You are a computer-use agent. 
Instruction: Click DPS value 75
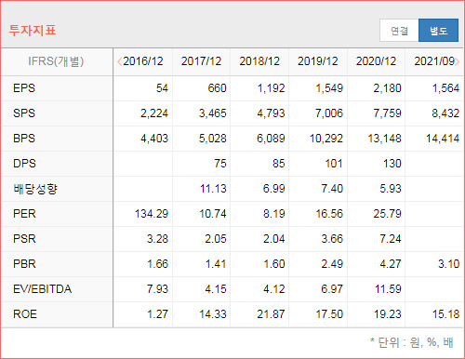(220, 164)
